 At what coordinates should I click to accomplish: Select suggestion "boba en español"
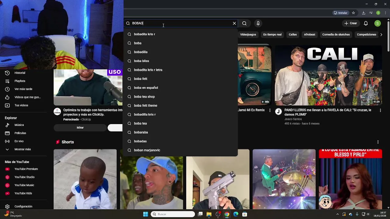[x=180, y=88]
